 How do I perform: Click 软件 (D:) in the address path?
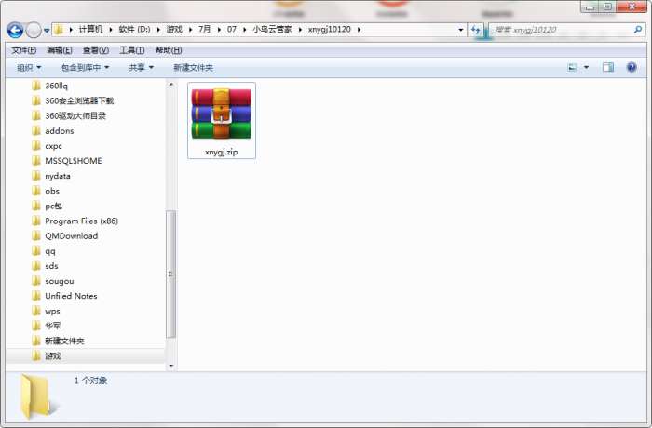pyautogui.click(x=134, y=30)
